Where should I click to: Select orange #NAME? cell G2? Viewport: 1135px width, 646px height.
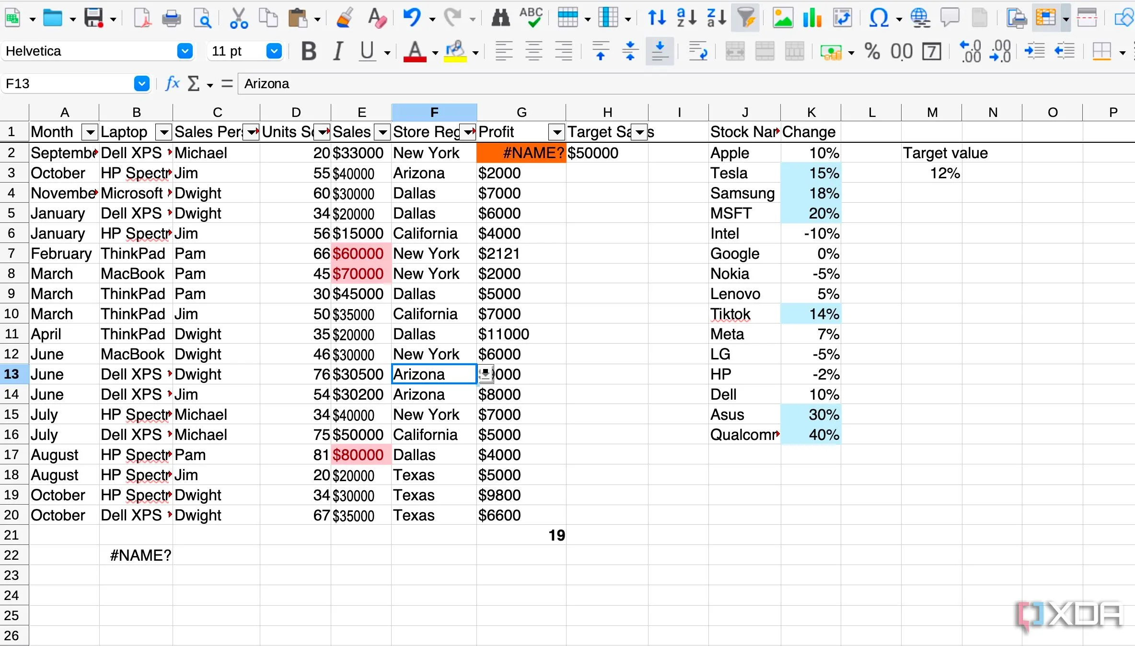click(x=521, y=153)
